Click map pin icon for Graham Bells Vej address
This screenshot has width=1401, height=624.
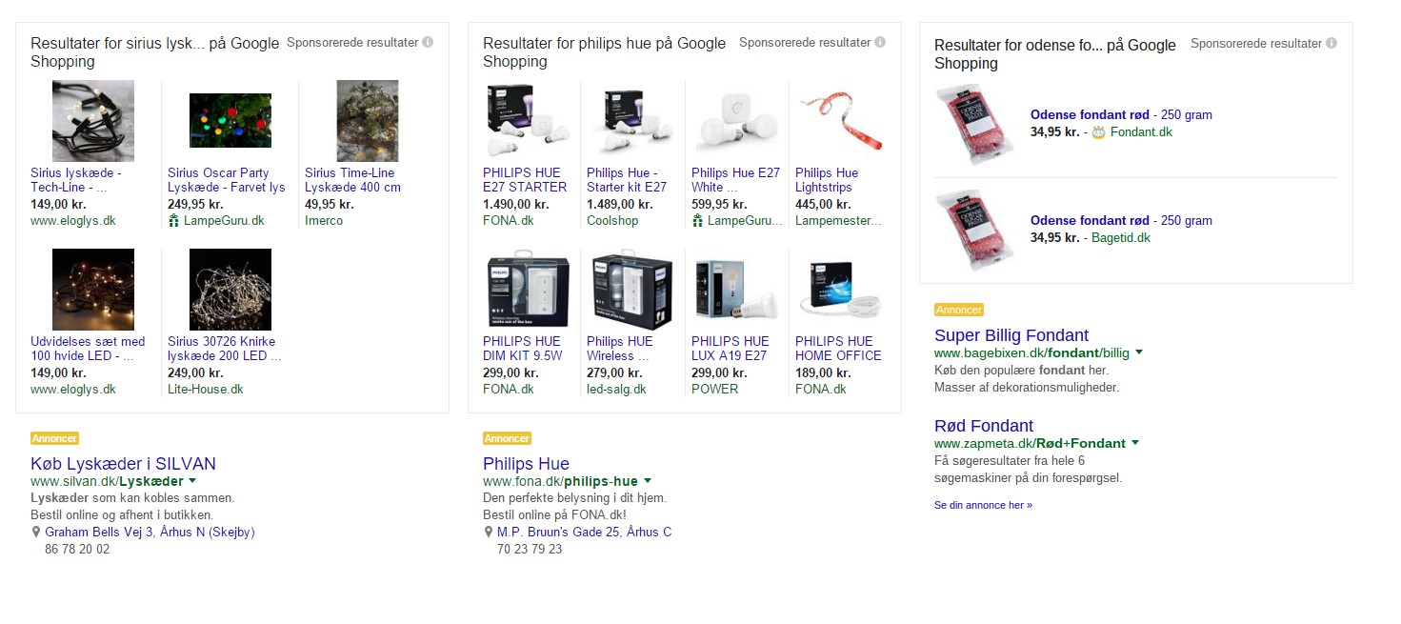coord(36,533)
